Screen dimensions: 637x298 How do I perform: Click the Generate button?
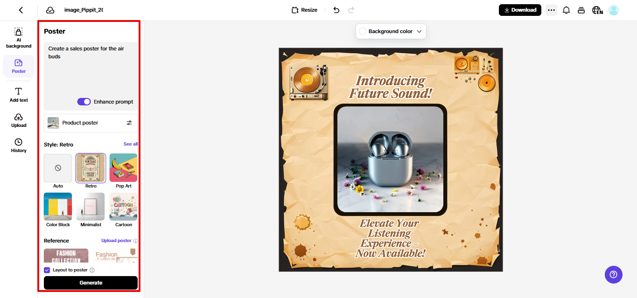pyautogui.click(x=91, y=283)
